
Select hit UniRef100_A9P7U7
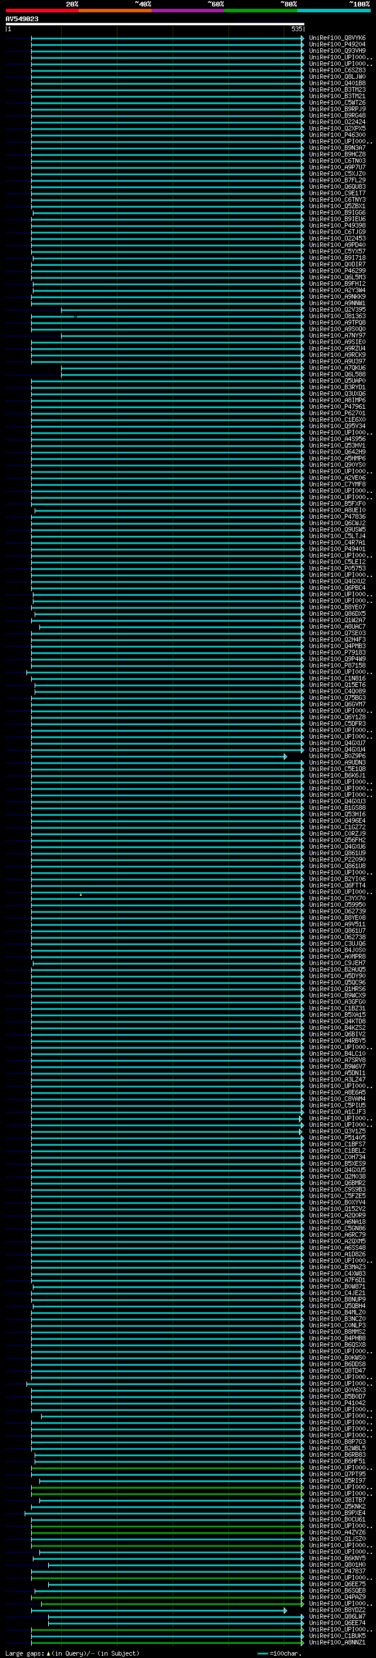pos(337,168)
